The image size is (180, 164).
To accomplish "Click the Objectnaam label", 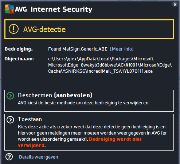I will (x=19, y=59).
